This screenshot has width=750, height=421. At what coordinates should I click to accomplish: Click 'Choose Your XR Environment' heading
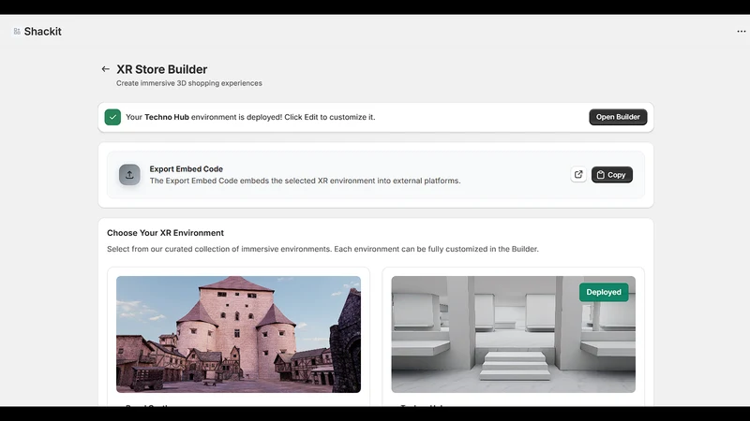click(165, 233)
